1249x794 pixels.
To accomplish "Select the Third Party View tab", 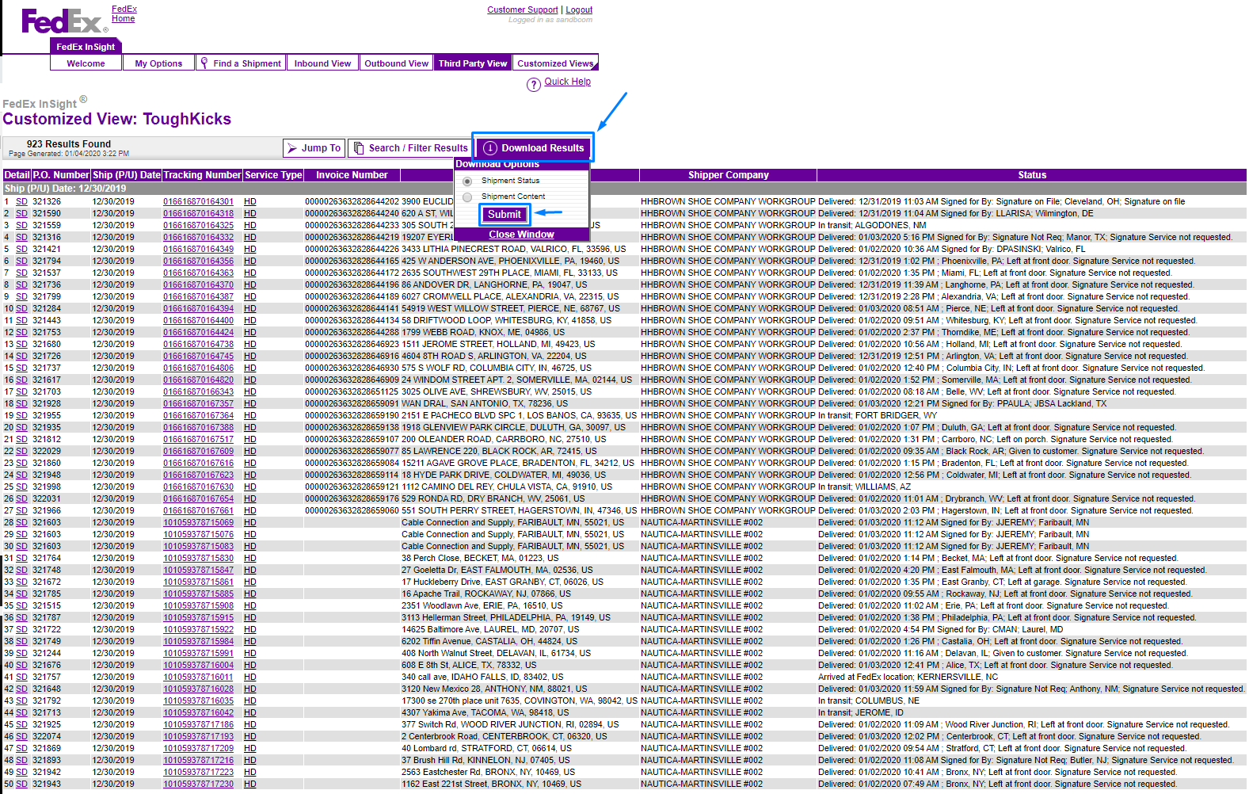I will 473,63.
